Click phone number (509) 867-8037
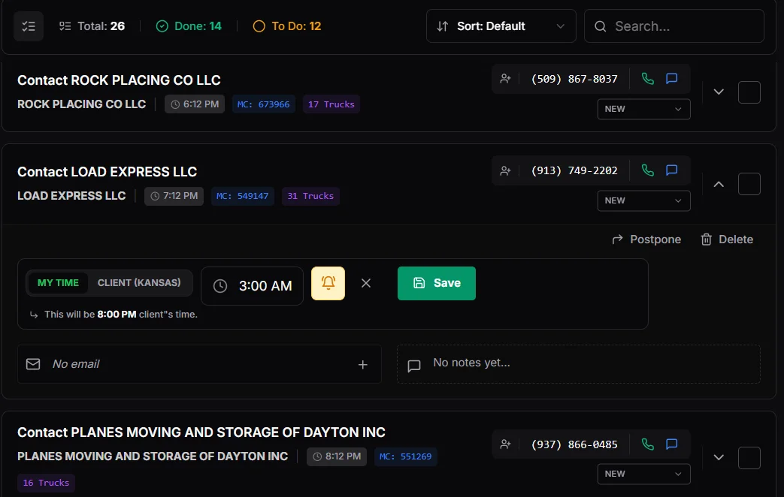Viewport: 784px width, 497px height. [574, 79]
